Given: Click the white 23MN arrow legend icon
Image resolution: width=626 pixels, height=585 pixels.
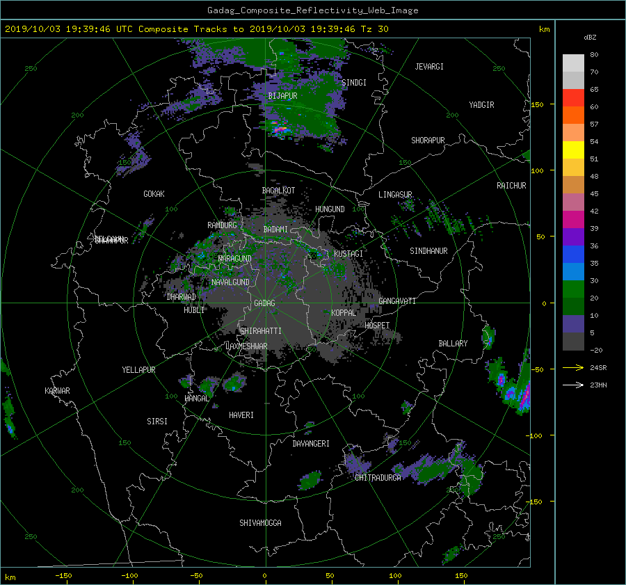Looking at the screenshot, I should click(x=573, y=385).
